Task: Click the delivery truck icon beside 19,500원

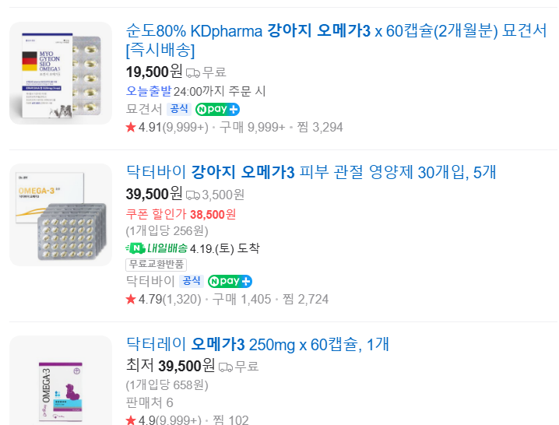Action: click(193, 73)
